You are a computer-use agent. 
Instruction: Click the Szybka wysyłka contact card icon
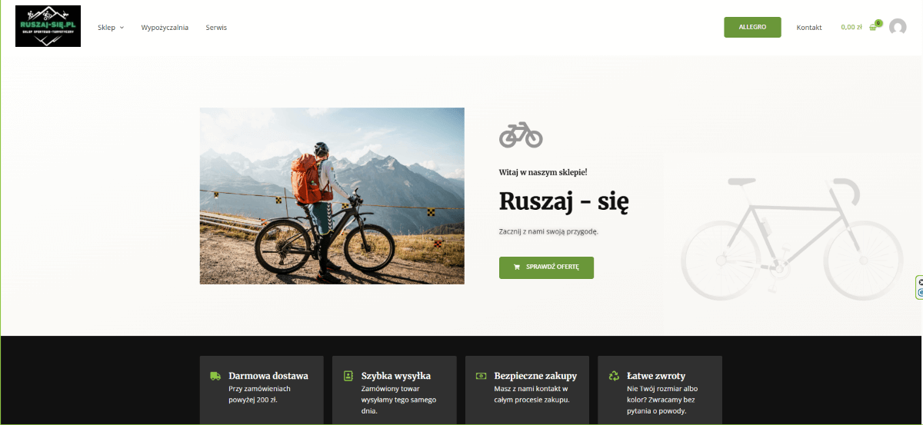point(348,376)
